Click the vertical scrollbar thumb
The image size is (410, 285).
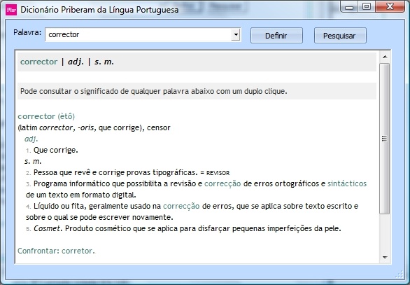tap(385, 139)
